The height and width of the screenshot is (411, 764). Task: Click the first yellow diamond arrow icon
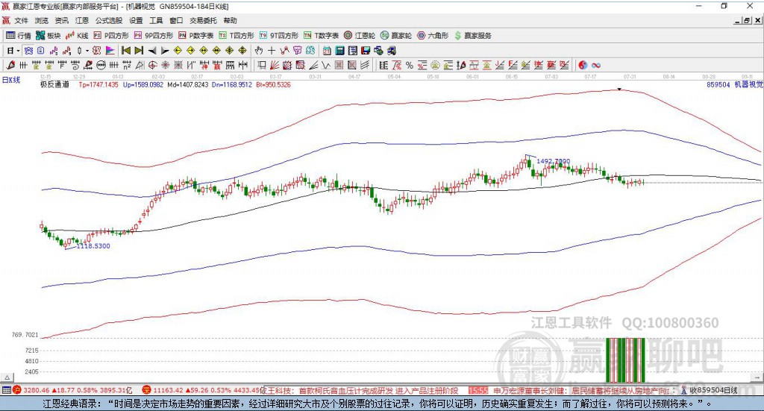[x=178, y=51]
